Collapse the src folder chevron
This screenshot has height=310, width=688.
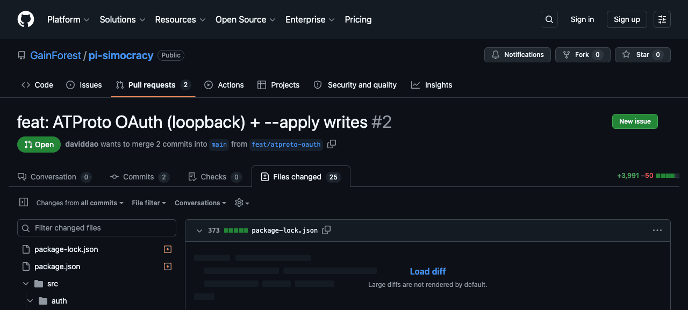26,284
